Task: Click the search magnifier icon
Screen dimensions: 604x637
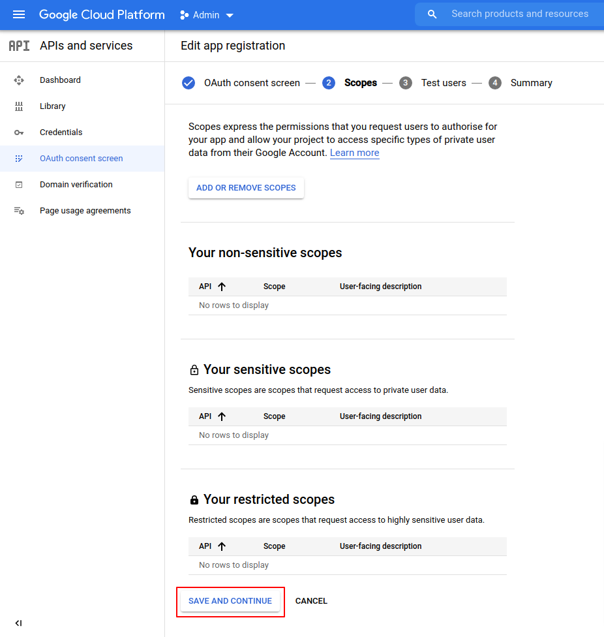Action: coord(432,14)
